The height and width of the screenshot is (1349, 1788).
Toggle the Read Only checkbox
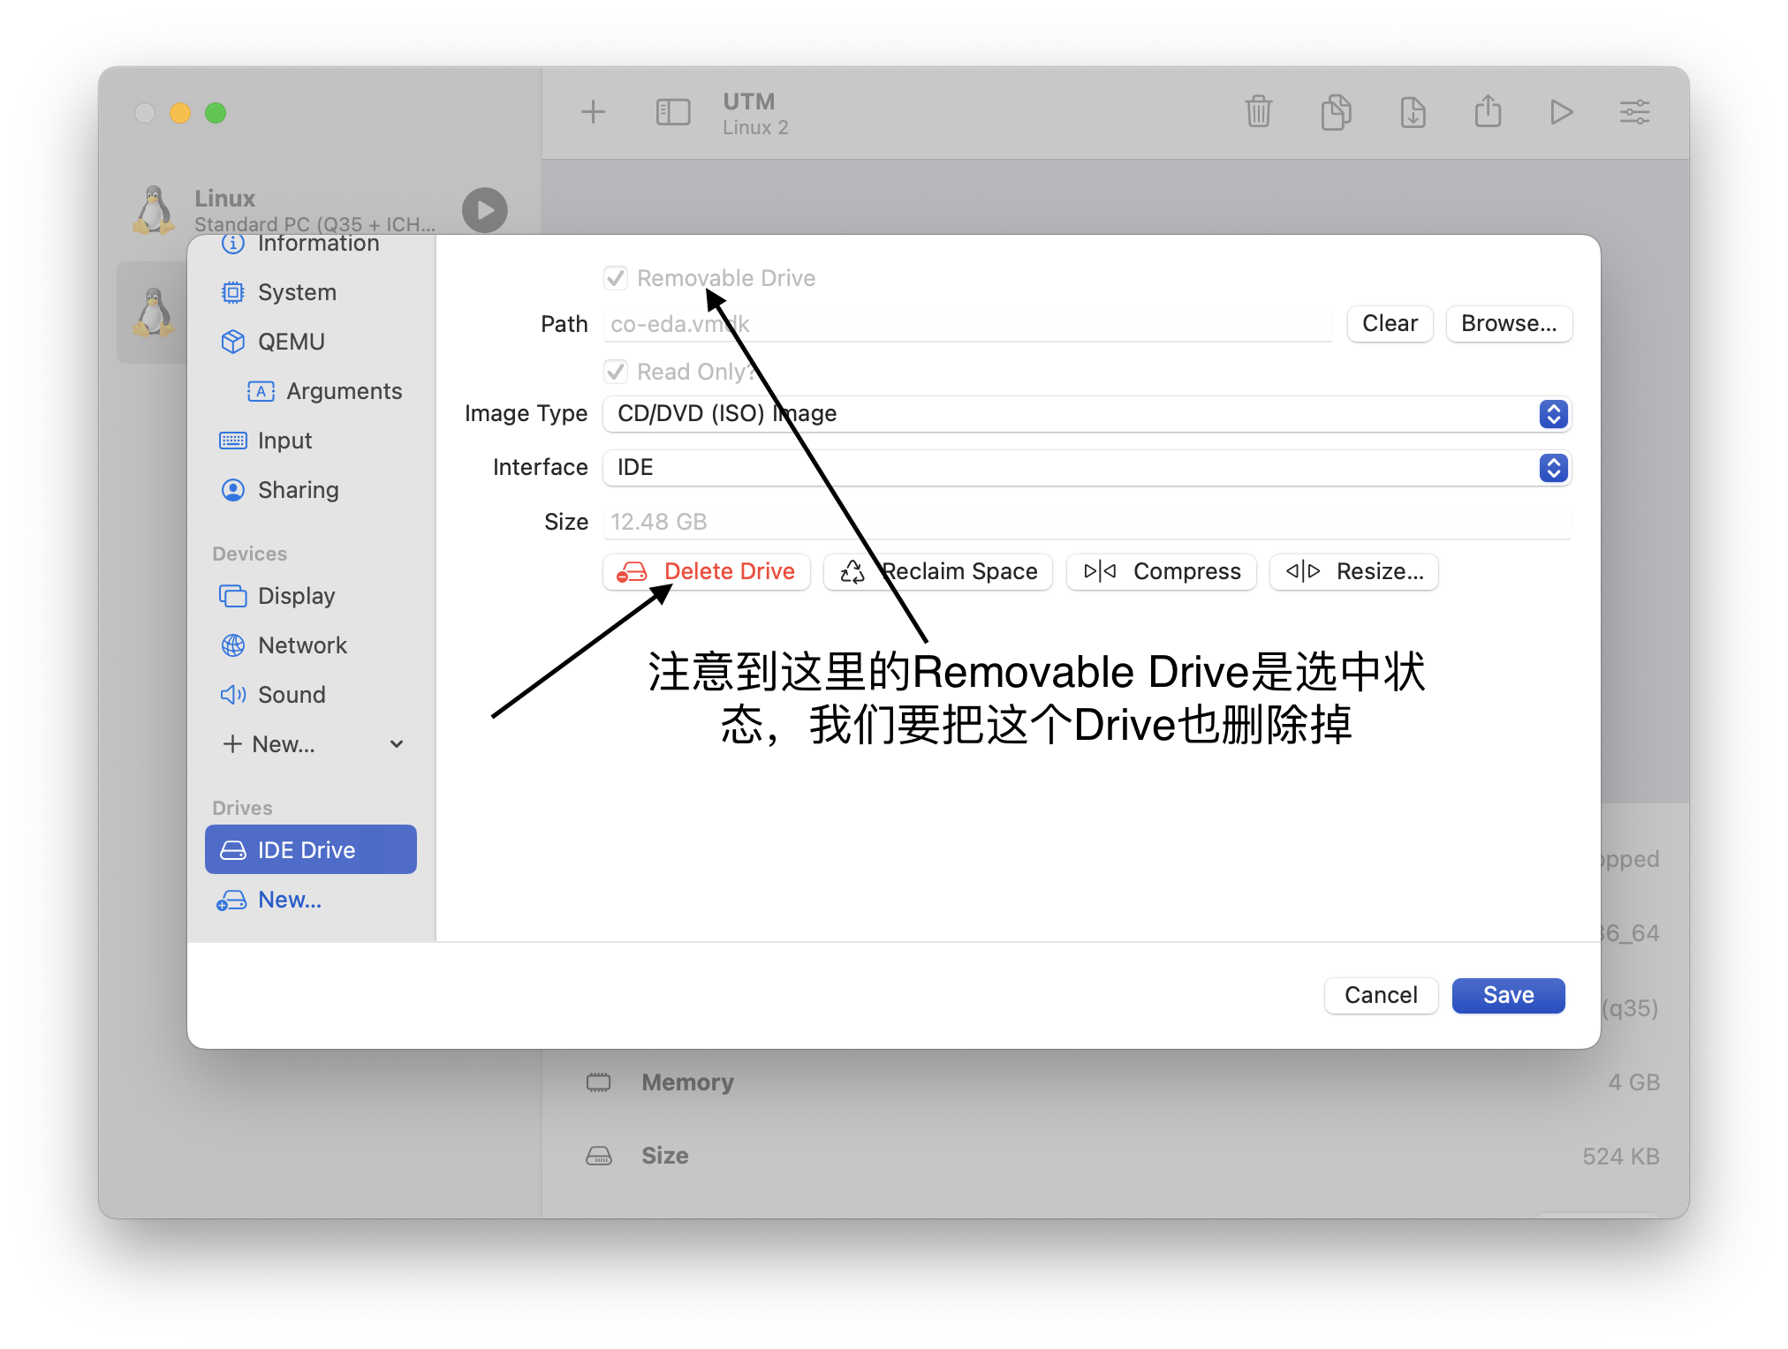point(616,372)
